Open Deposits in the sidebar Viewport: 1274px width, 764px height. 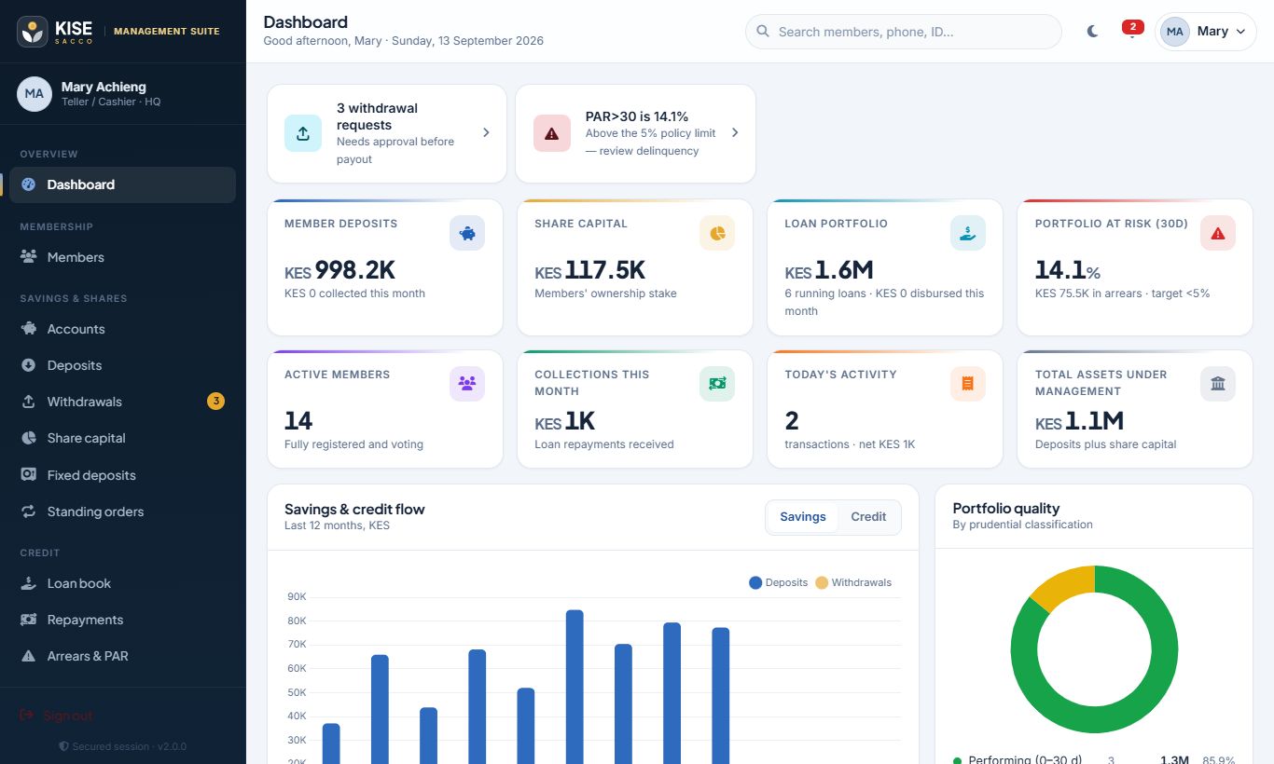pyautogui.click(x=122, y=365)
